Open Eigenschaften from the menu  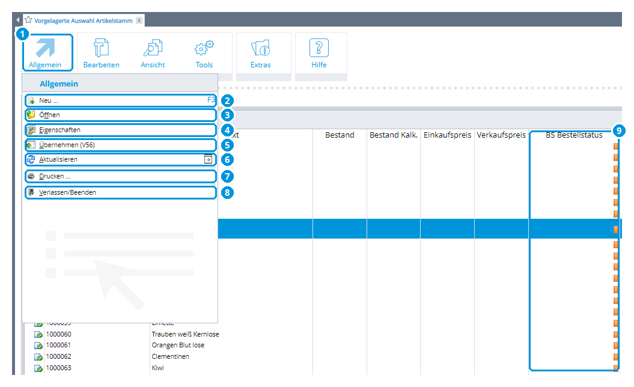pos(121,130)
